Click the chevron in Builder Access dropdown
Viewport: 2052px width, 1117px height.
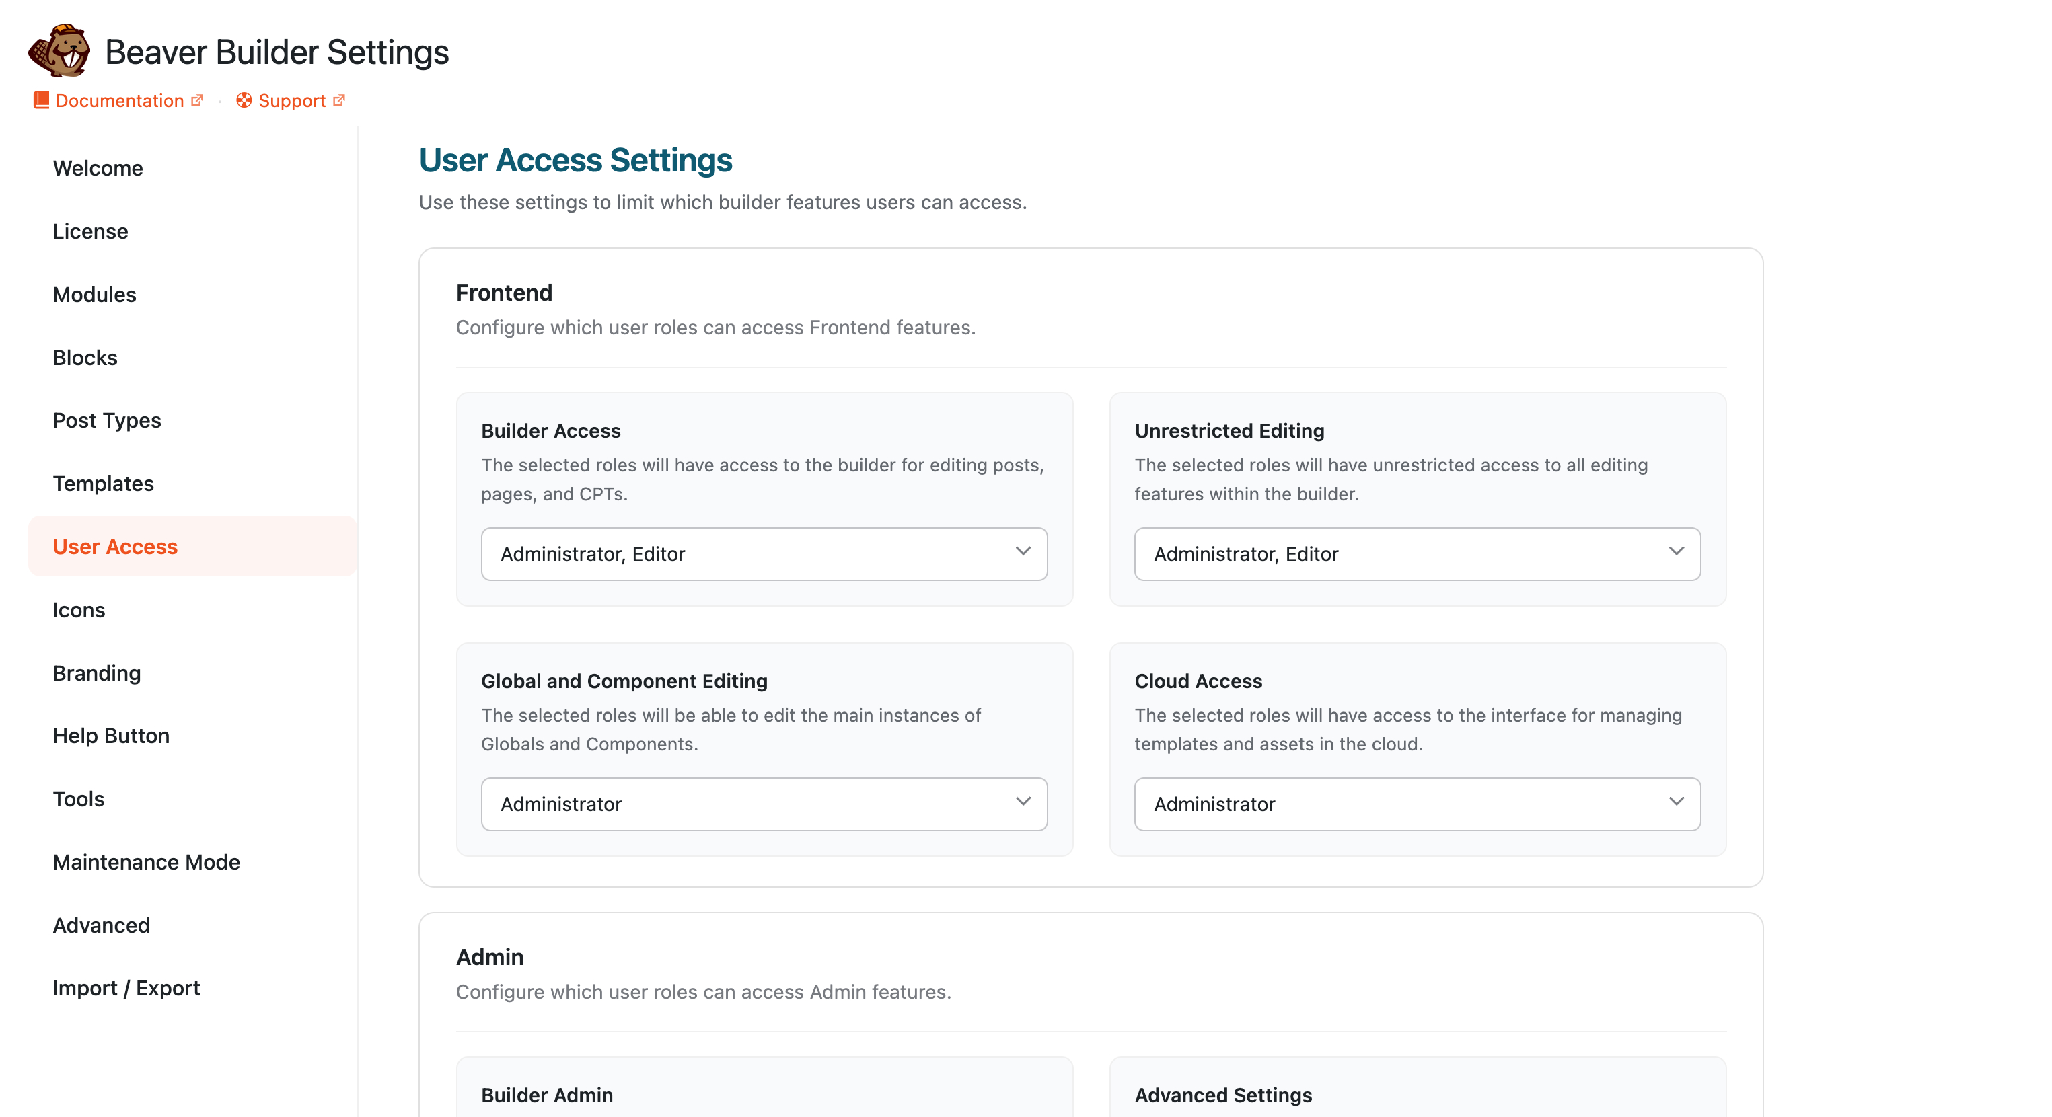(1023, 551)
